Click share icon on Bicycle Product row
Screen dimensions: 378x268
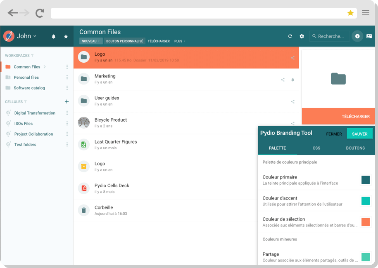point(292,123)
